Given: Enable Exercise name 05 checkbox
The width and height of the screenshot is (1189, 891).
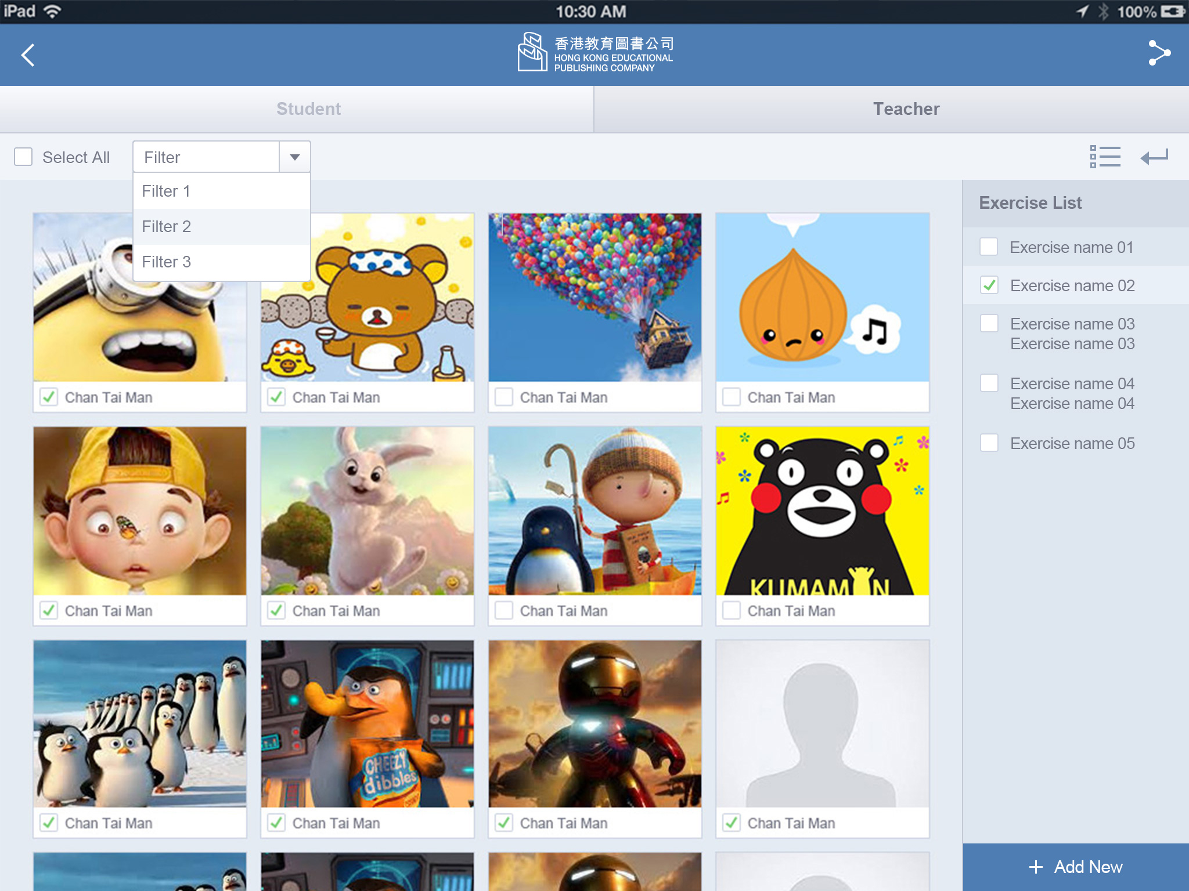Looking at the screenshot, I should pos(989,443).
